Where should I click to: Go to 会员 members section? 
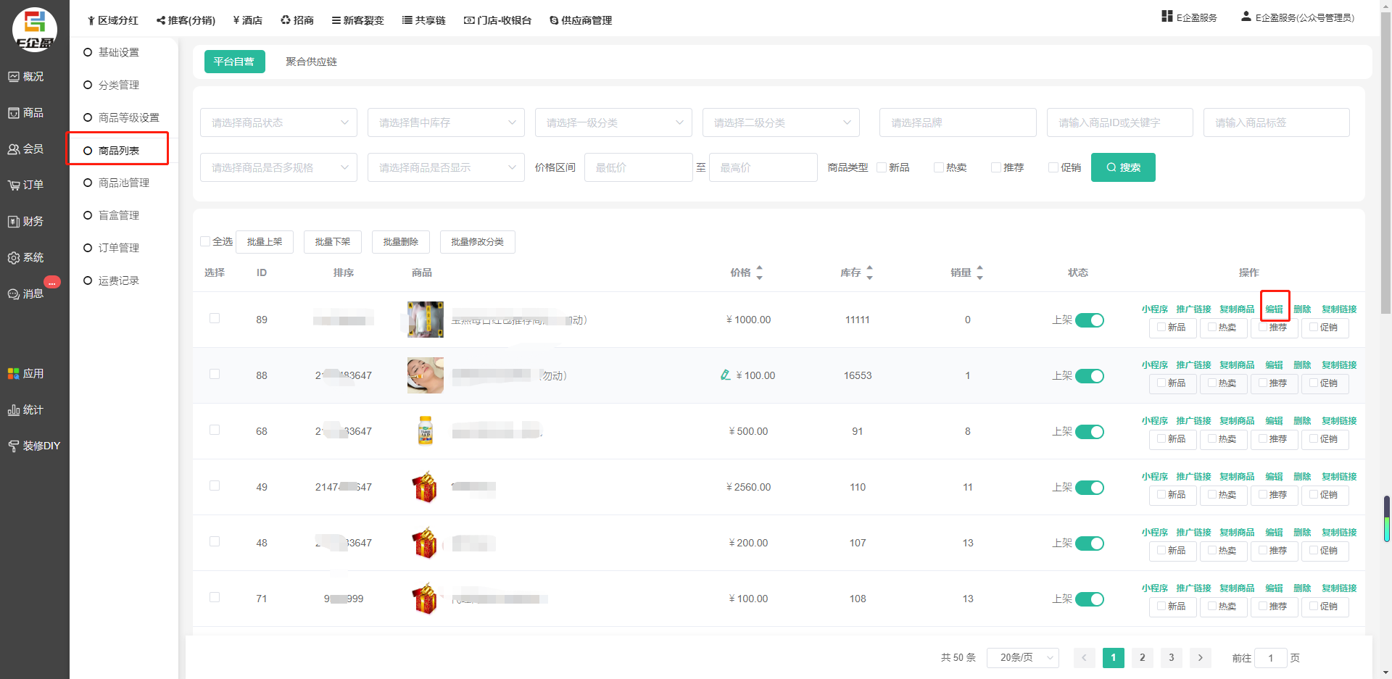(14, 149)
